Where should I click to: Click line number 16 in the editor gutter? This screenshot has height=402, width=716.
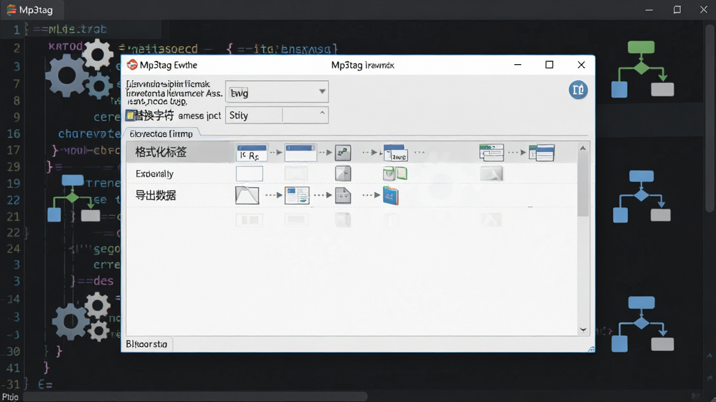click(x=13, y=133)
